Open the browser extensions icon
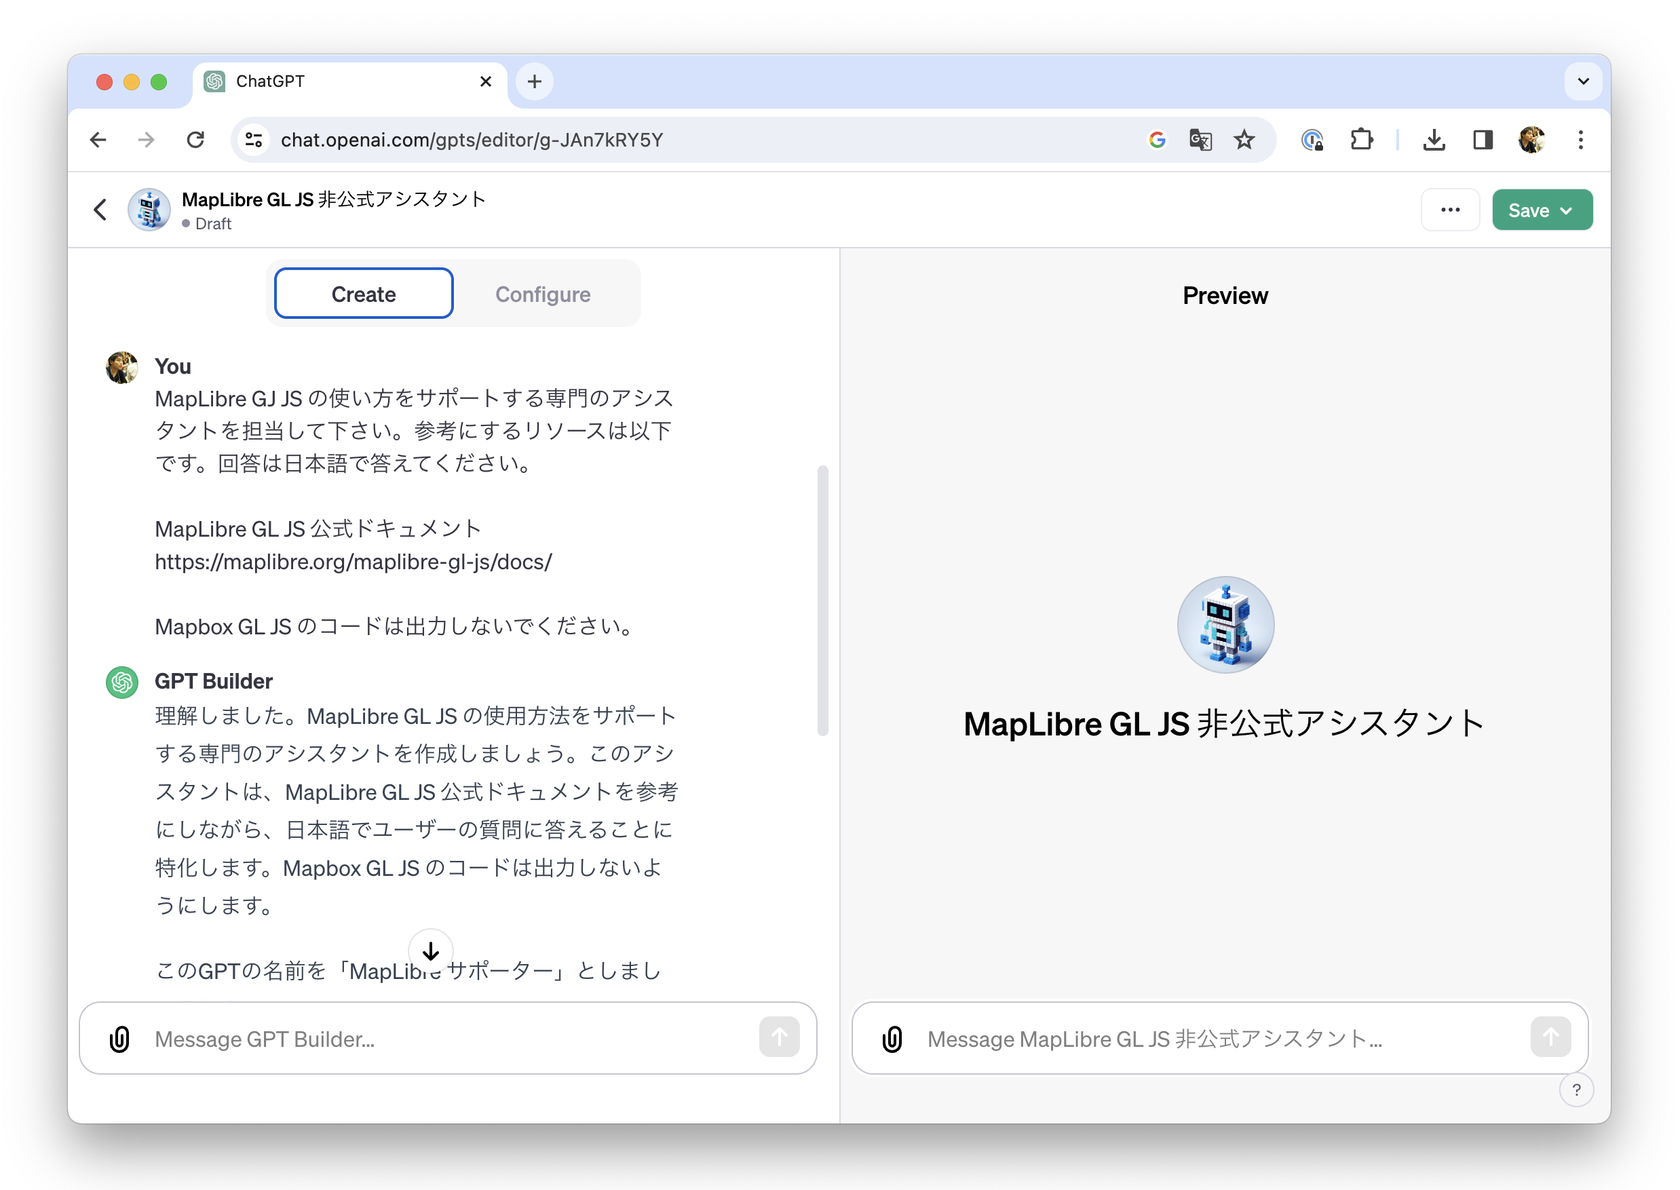 point(1362,139)
